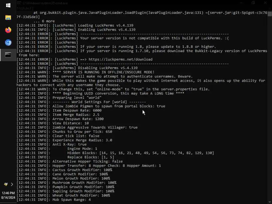
Task: Click the 'Anti X-Ray: true' log line
Action: point(69,144)
